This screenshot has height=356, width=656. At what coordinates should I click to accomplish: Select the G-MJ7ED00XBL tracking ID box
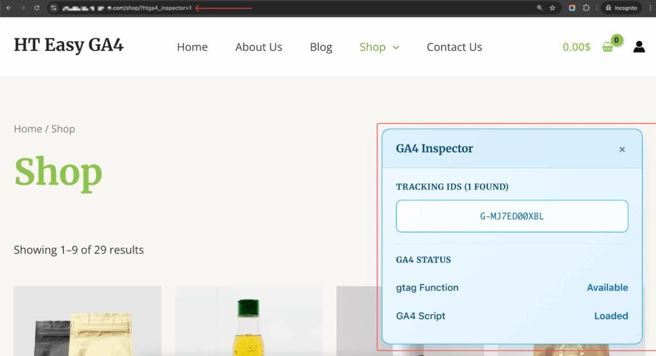[x=512, y=216]
